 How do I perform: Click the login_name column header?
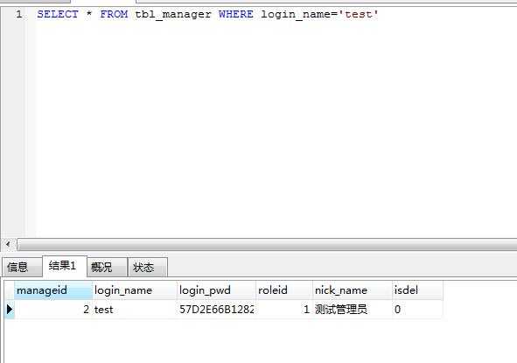coord(135,290)
